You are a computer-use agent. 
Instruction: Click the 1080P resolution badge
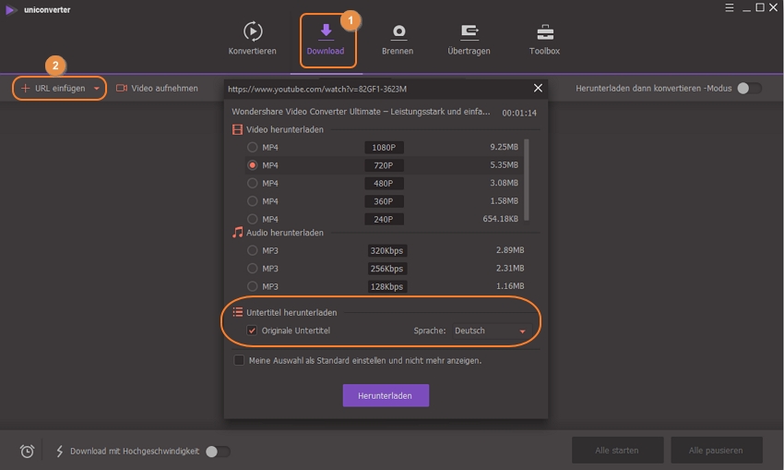tap(384, 147)
